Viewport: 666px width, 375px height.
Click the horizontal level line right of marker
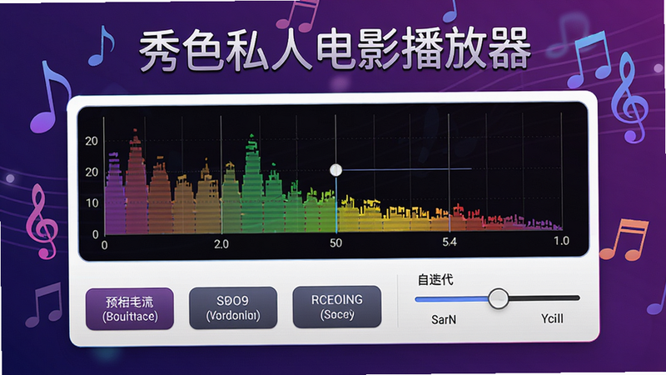406,169
